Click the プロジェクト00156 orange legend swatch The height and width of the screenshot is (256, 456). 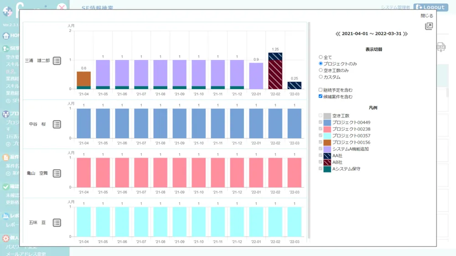coord(327,142)
